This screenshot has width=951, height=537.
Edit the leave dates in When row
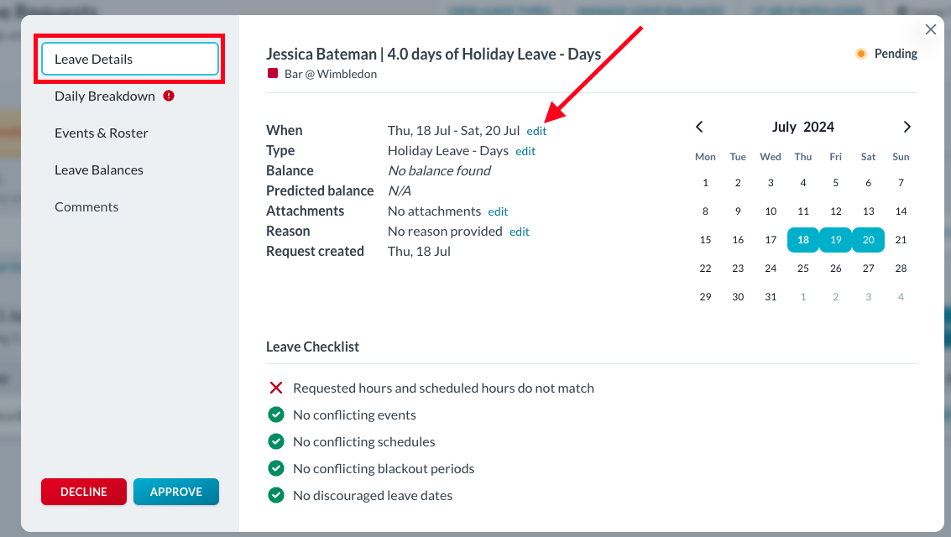[x=536, y=131]
